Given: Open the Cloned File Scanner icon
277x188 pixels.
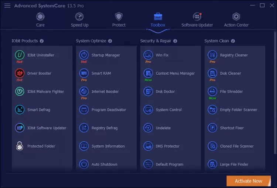Looking at the screenshot, I should click(x=212, y=146).
